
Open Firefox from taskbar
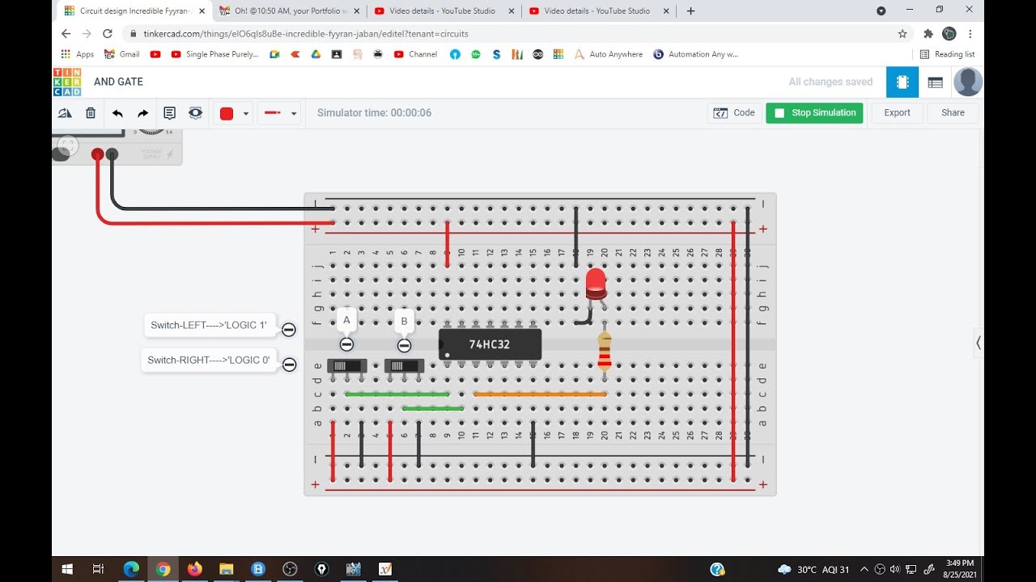194,569
